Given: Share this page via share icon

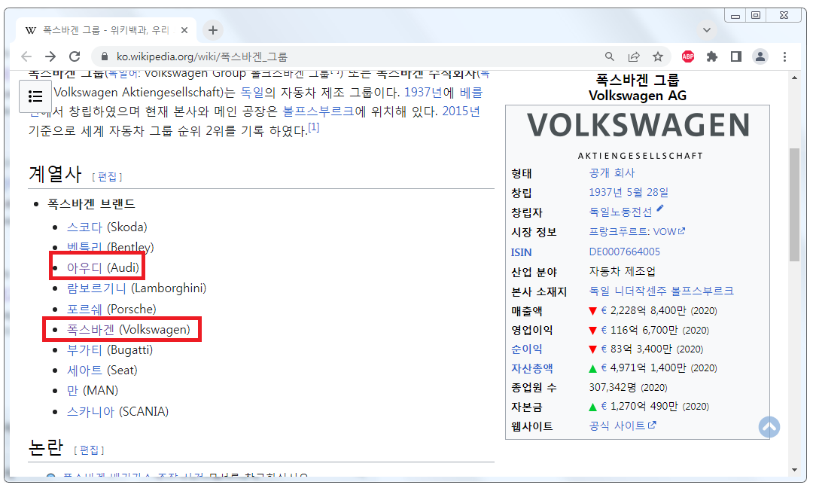Looking at the screenshot, I should [x=634, y=56].
